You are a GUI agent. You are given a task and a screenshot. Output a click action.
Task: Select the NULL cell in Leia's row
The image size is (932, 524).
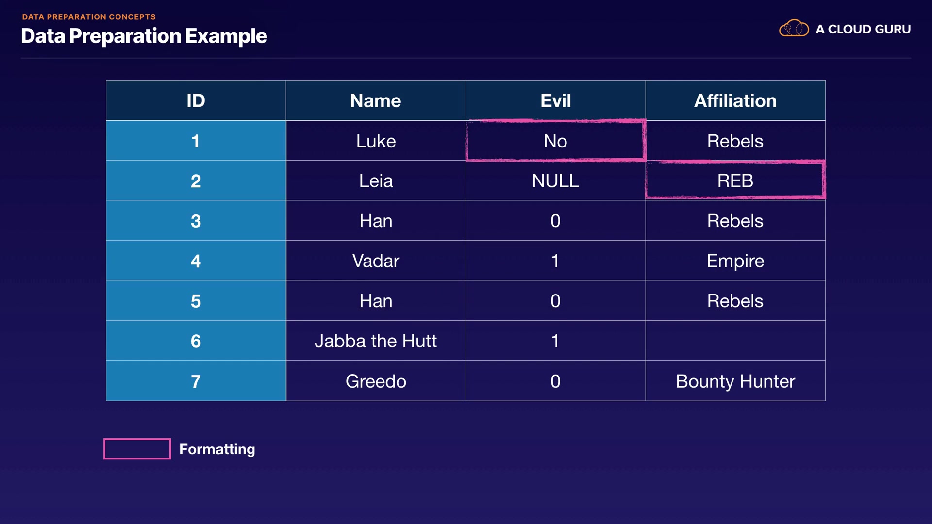tap(555, 180)
